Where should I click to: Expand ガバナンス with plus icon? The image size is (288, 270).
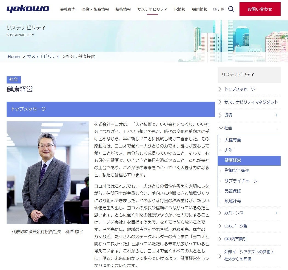tap(276, 213)
